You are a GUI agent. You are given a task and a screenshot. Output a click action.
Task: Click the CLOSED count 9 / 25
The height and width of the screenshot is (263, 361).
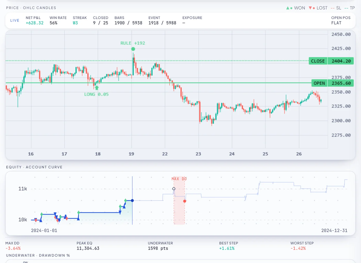pyautogui.click(x=101, y=23)
